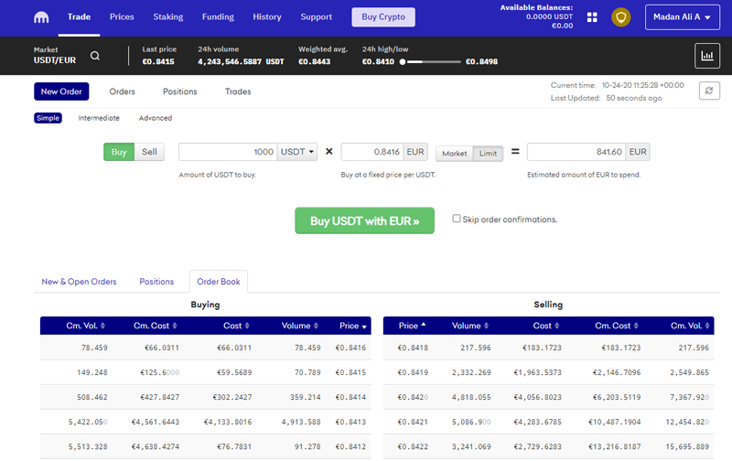Click the refresh data icon
Viewport: 732px width, 461px height.
pyautogui.click(x=709, y=91)
